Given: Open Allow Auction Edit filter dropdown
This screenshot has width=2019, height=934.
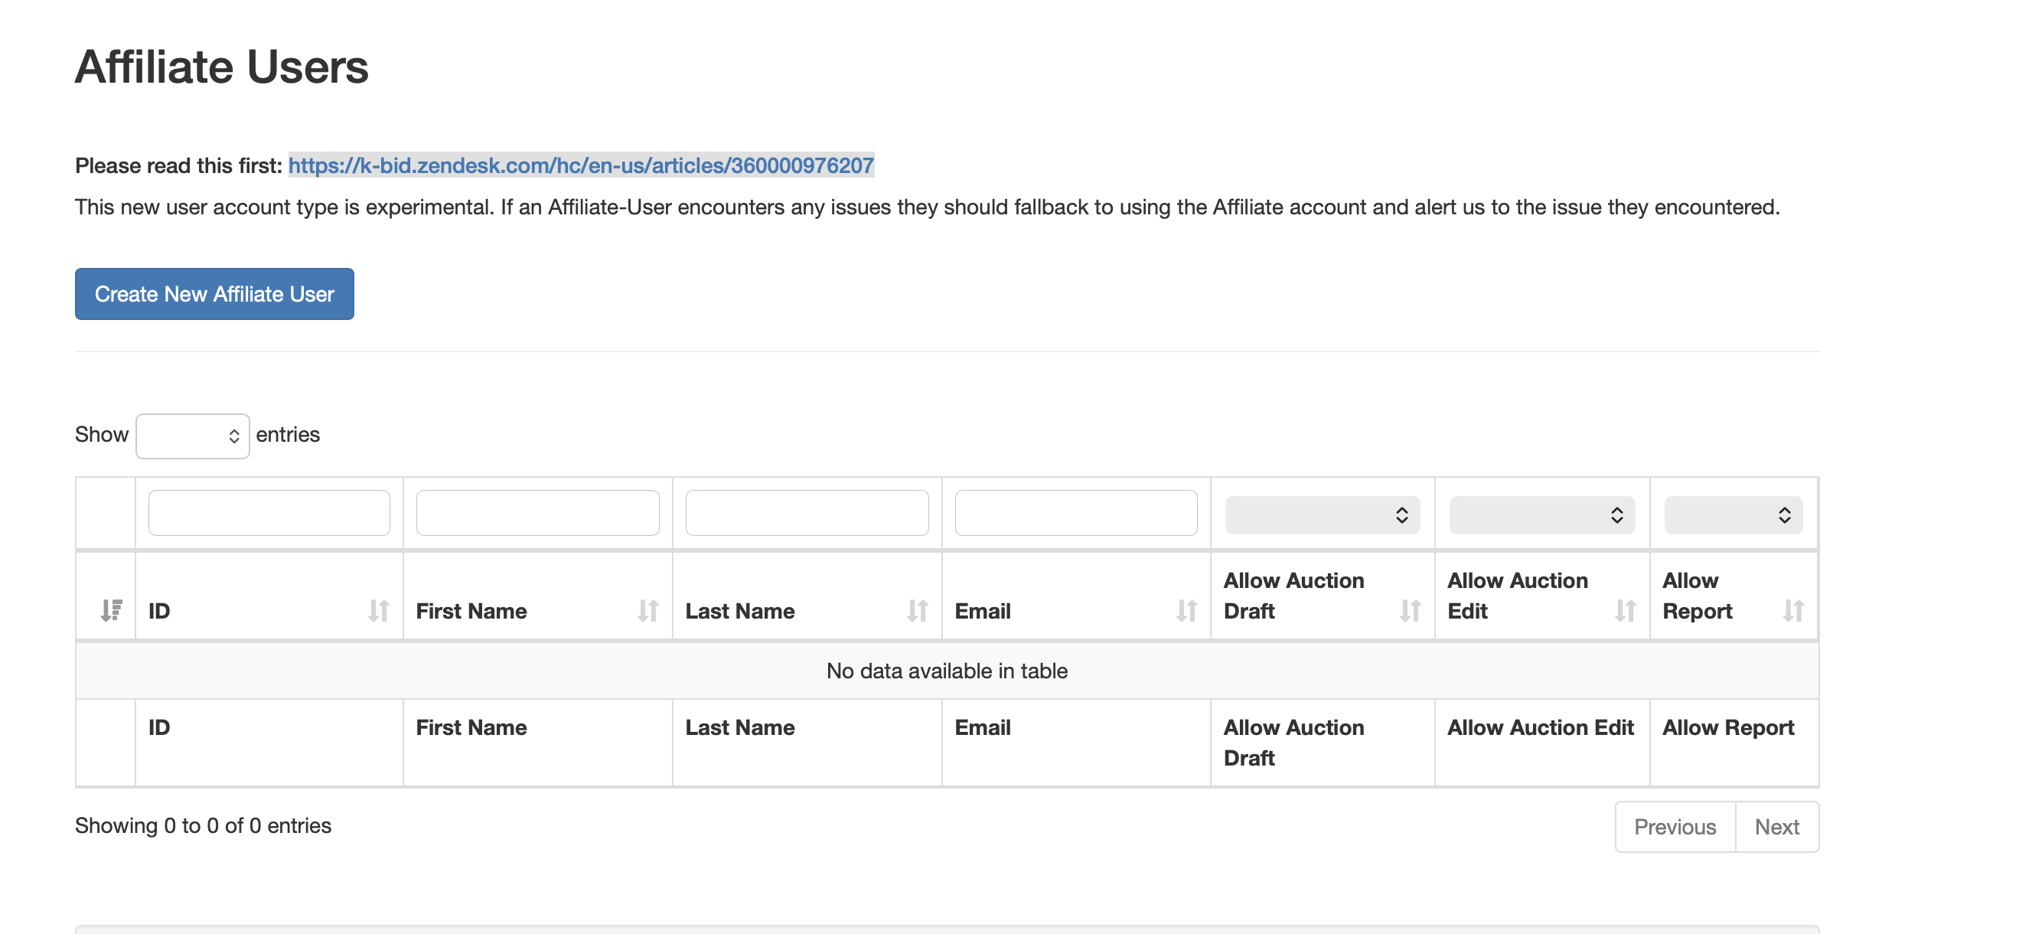Looking at the screenshot, I should [1541, 515].
